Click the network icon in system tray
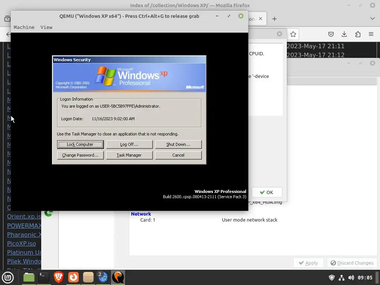Viewport: 380px width, 285px height. [341, 278]
